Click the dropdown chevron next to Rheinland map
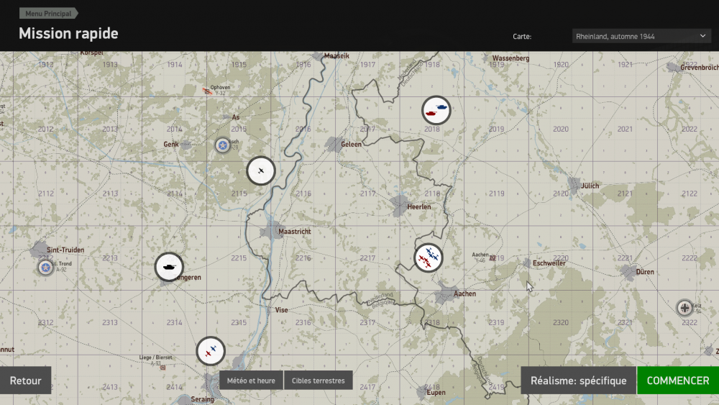Screen dimensions: 719x405 702,36
